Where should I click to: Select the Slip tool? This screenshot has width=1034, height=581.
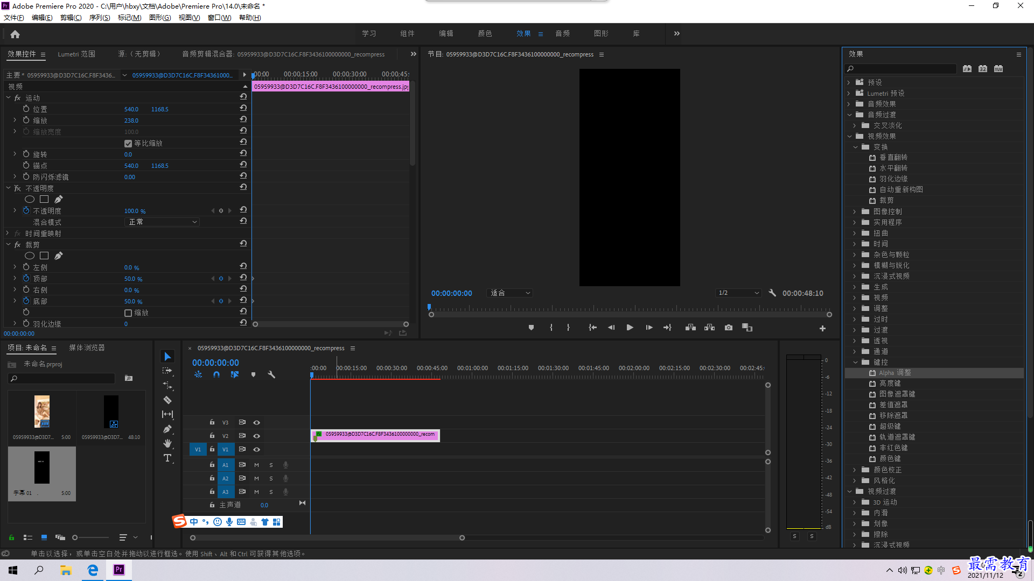167,414
